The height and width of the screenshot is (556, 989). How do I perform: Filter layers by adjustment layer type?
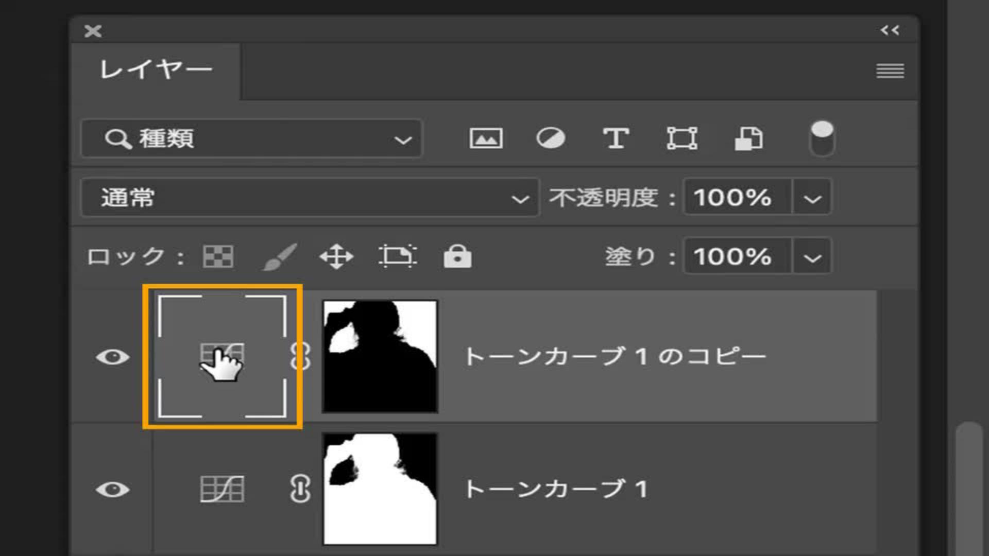tap(551, 138)
